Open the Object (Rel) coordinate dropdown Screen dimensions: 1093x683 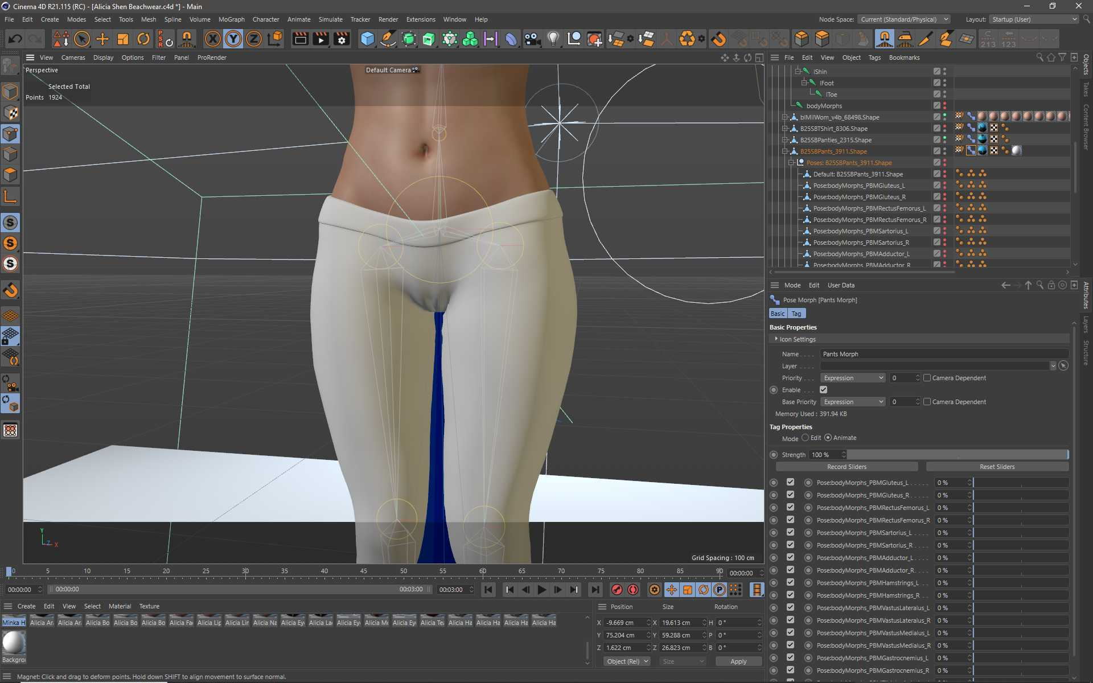point(627,661)
